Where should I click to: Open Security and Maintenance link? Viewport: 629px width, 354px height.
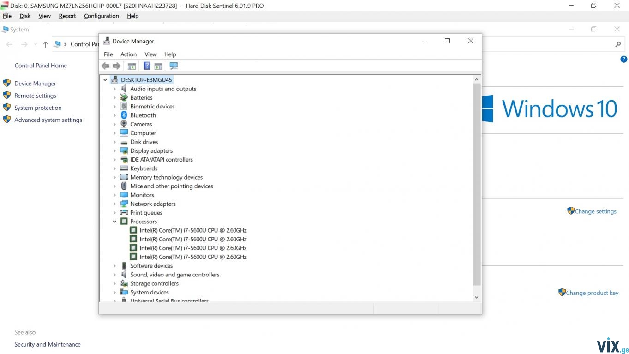pos(48,344)
